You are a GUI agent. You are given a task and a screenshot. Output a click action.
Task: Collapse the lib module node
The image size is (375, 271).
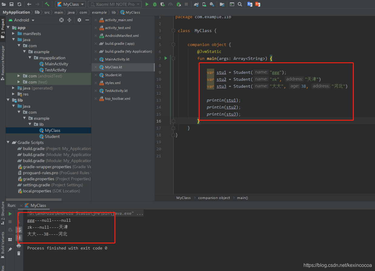(8, 100)
